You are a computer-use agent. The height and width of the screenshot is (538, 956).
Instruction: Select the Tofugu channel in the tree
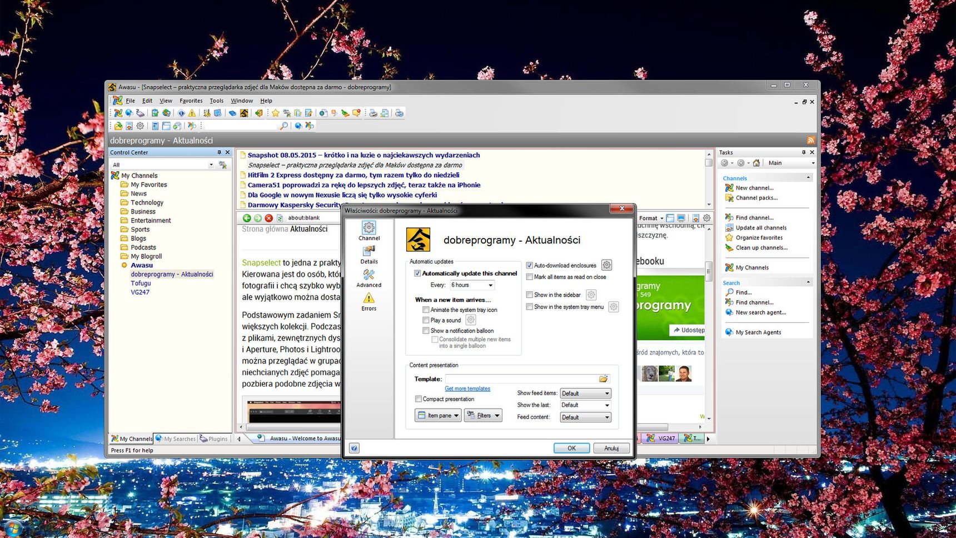(141, 283)
